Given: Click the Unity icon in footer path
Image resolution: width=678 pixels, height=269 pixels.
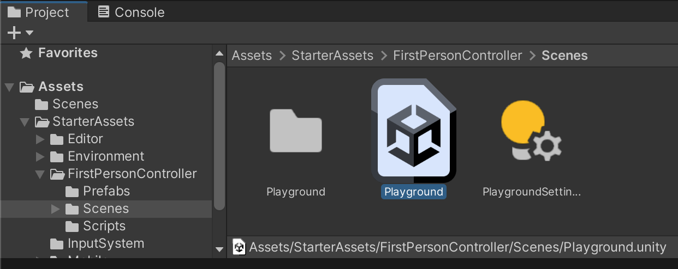Looking at the screenshot, I should pos(239,247).
